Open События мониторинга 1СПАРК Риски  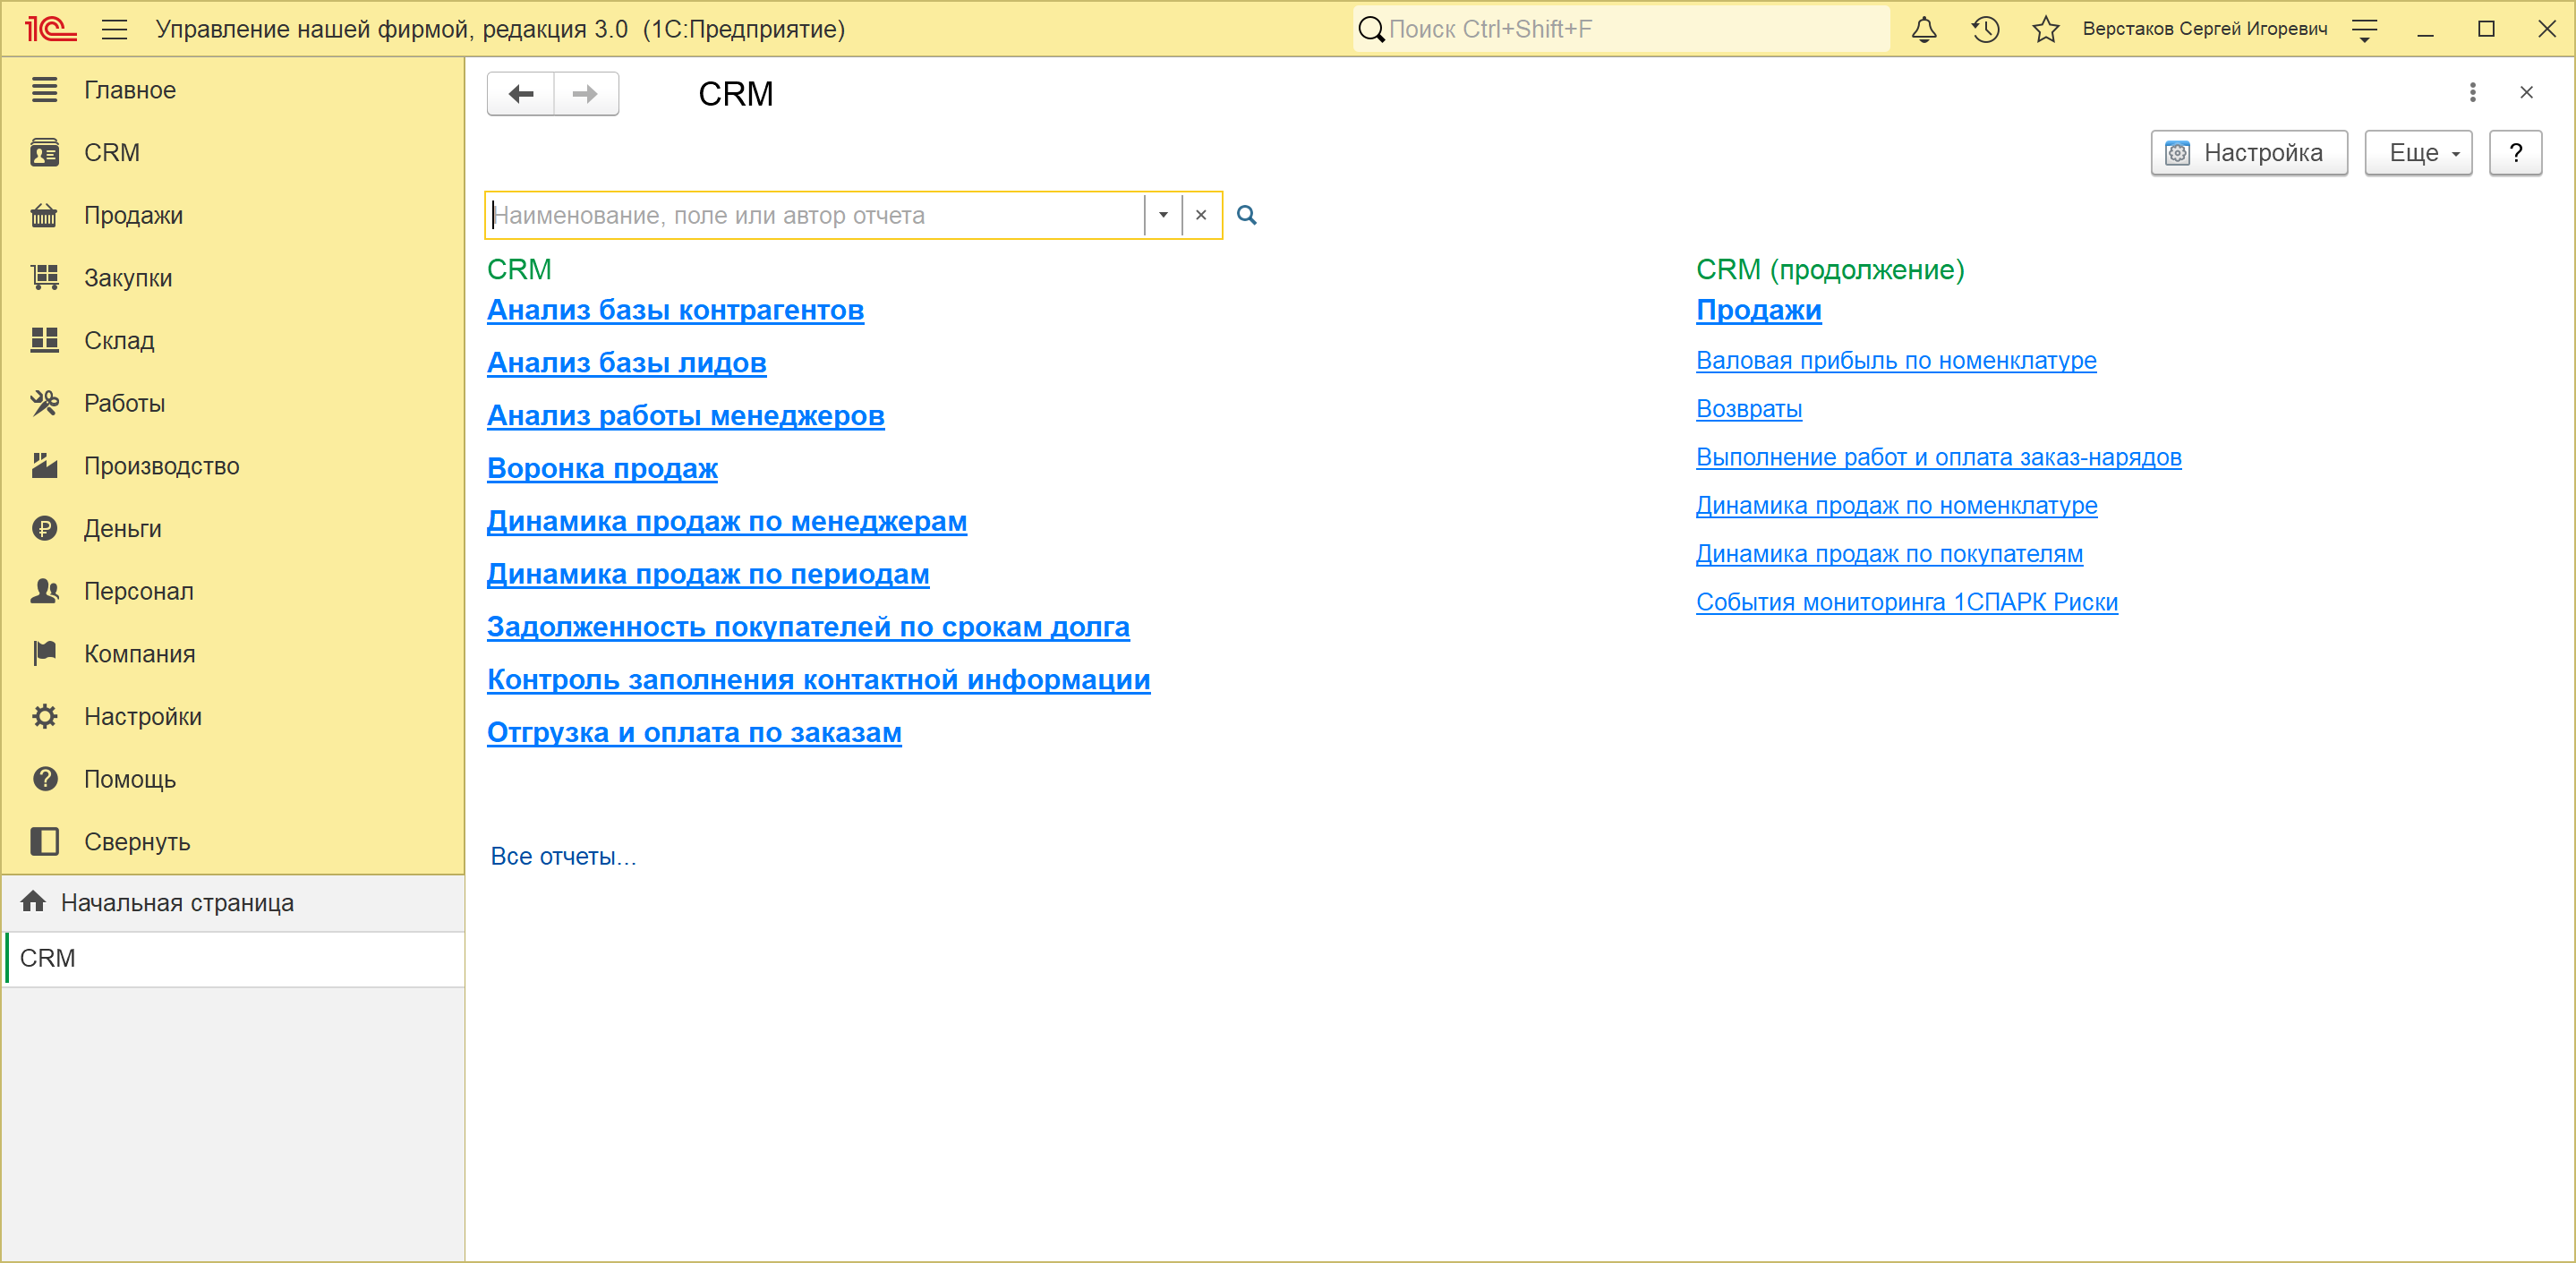pyautogui.click(x=1906, y=602)
